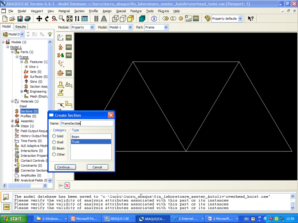Open the Material menu

(x=64, y=11)
